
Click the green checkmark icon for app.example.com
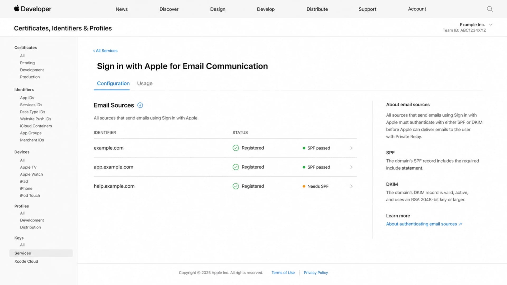pyautogui.click(x=236, y=167)
